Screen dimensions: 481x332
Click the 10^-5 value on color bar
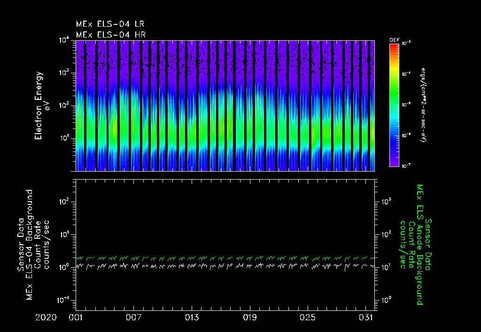[406, 105]
